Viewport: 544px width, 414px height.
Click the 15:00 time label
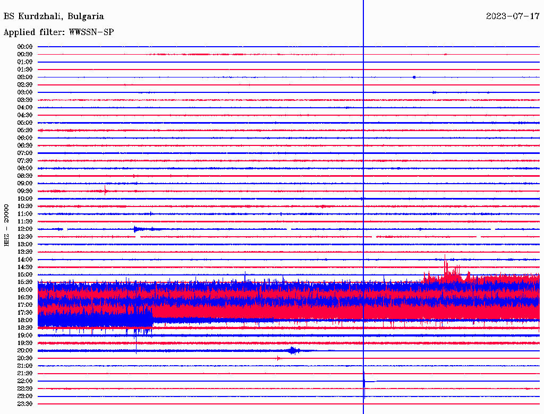[x=25, y=274]
